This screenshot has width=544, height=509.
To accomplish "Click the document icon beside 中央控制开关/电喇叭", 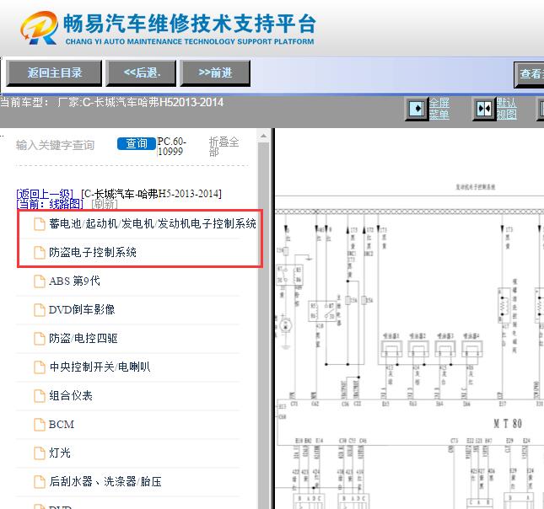I will (39, 367).
